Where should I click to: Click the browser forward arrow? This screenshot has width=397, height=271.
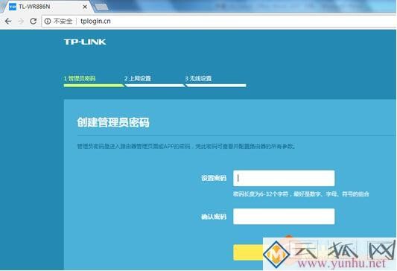click(21, 22)
